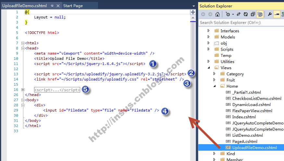Click the editor split window handle
This screenshot has height=161, width=284.
(x=193, y=12)
